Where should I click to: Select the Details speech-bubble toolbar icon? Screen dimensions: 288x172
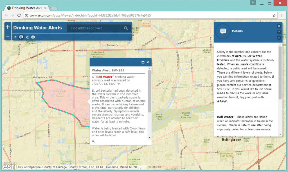(x=21, y=37)
